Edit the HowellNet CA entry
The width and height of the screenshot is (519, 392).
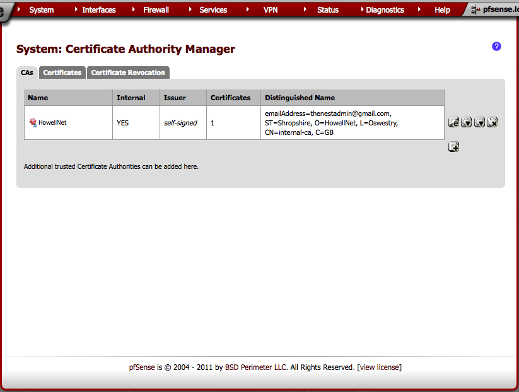453,122
